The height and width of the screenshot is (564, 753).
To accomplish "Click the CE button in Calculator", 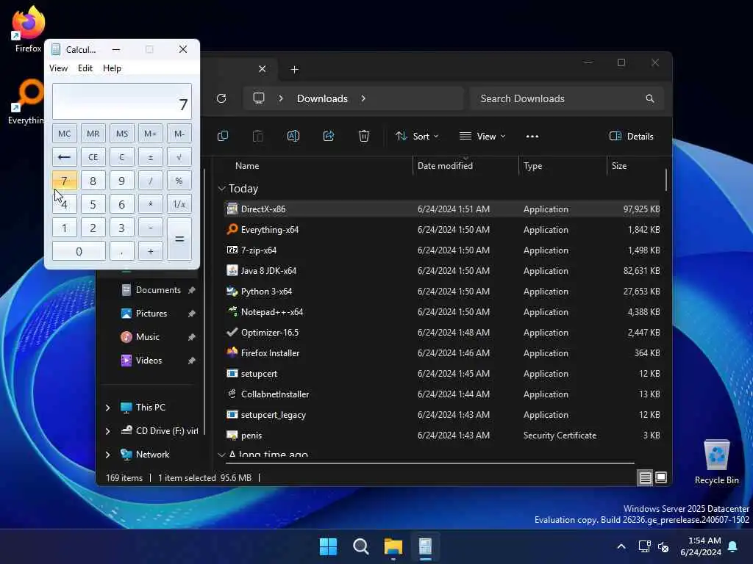I will (93, 157).
